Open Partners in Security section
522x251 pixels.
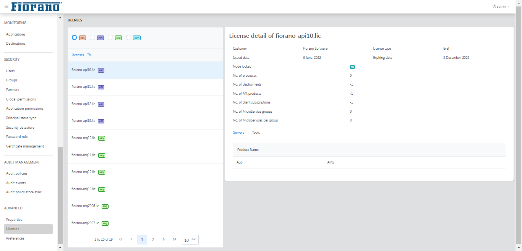click(13, 90)
